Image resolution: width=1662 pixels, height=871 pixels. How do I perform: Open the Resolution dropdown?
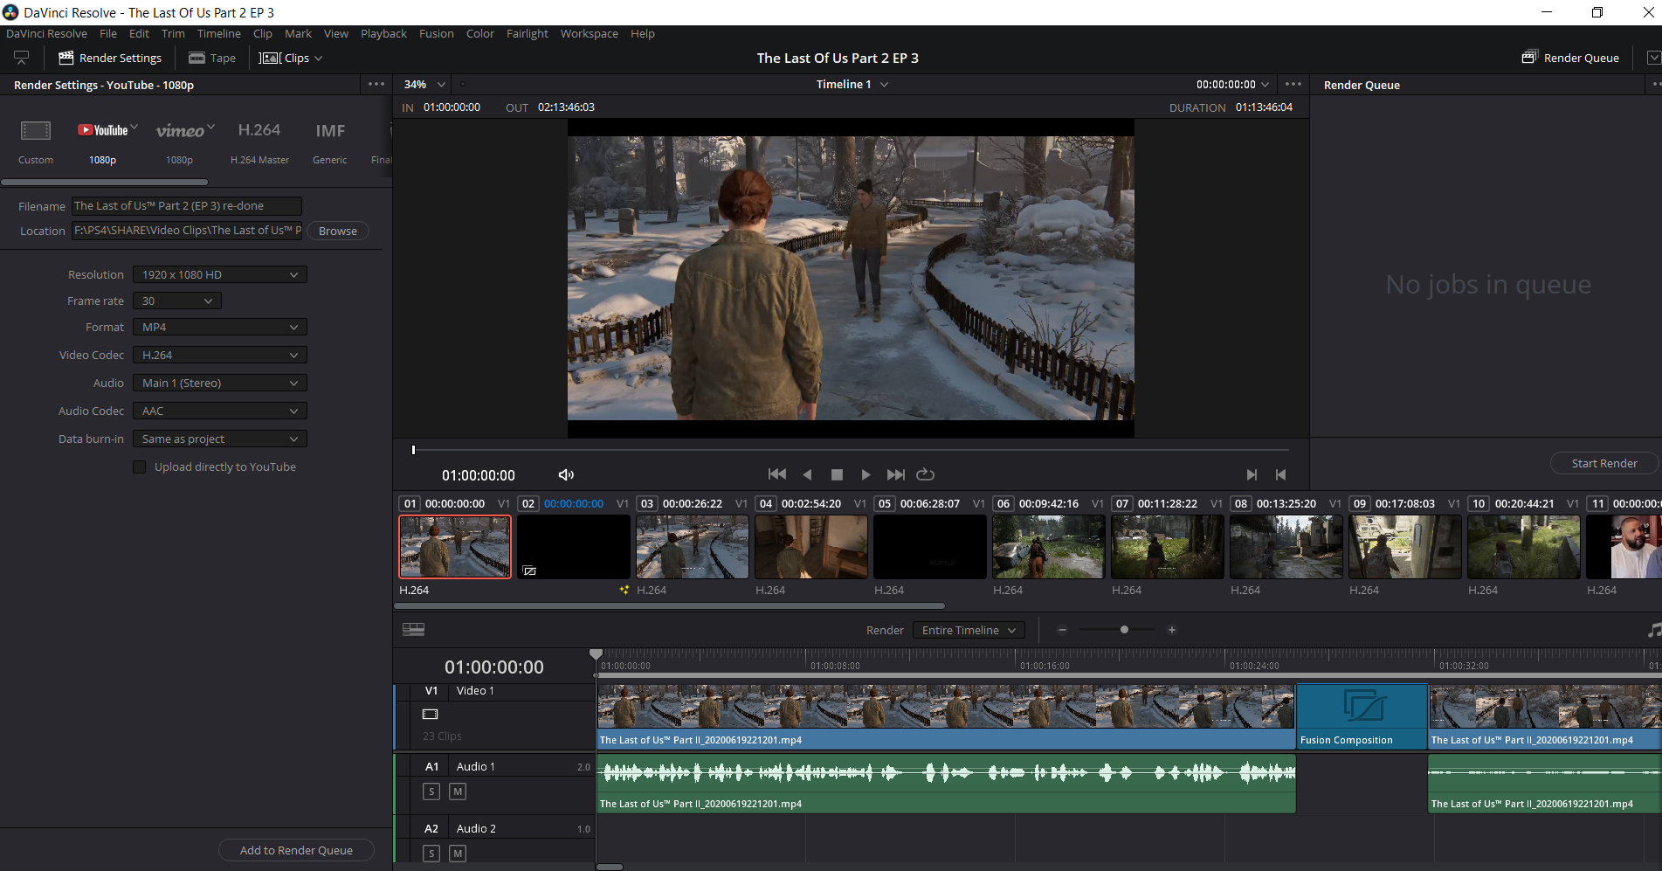coord(220,274)
